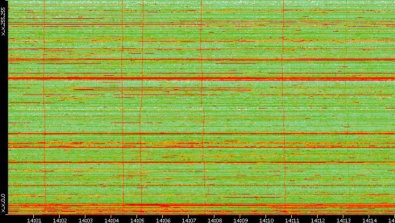The width and height of the screenshot is (395, 223).
Task: Click the 14:09 time axis label
Action: pos(240,220)
